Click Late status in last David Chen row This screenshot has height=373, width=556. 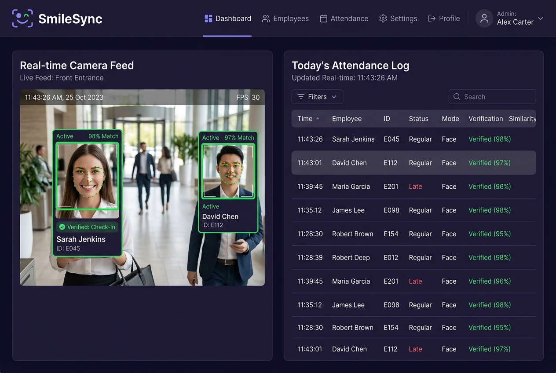(x=415, y=349)
